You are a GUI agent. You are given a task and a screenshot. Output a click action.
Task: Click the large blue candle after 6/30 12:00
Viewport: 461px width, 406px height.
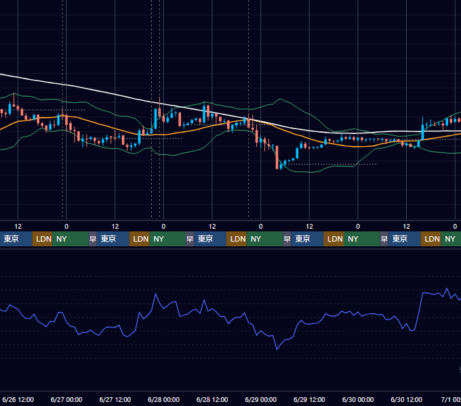point(423,131)
